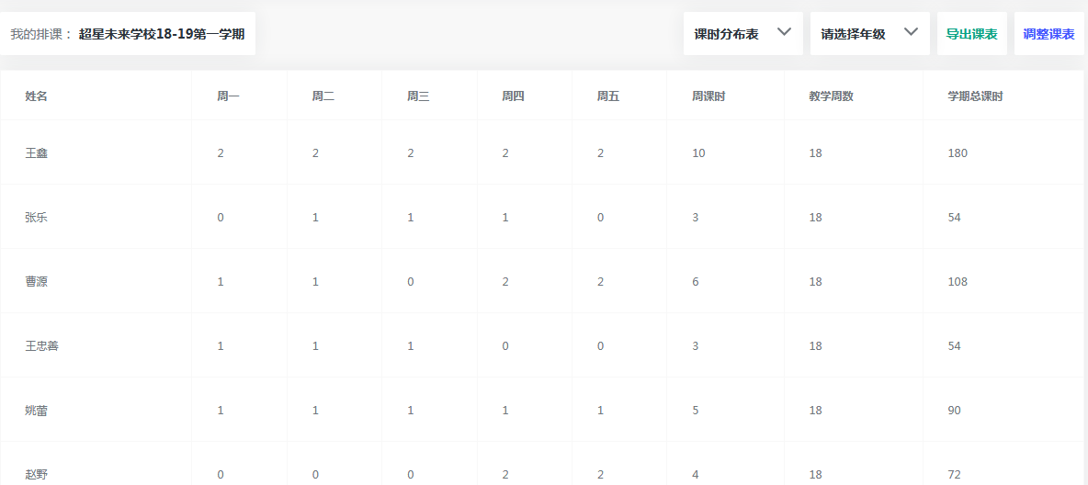
Task: Click 曹源's 周三 value 0
Action: pyautogui.click(x=410, y=282)
